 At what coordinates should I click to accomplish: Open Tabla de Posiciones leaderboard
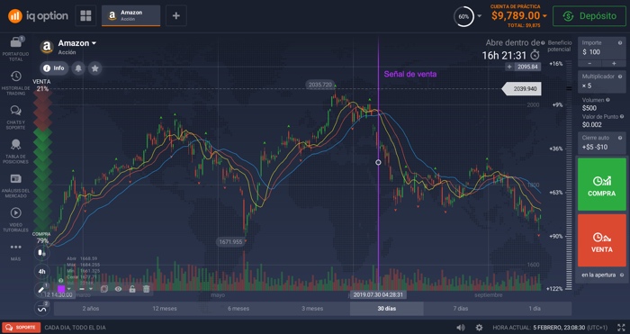click(15, 151)
